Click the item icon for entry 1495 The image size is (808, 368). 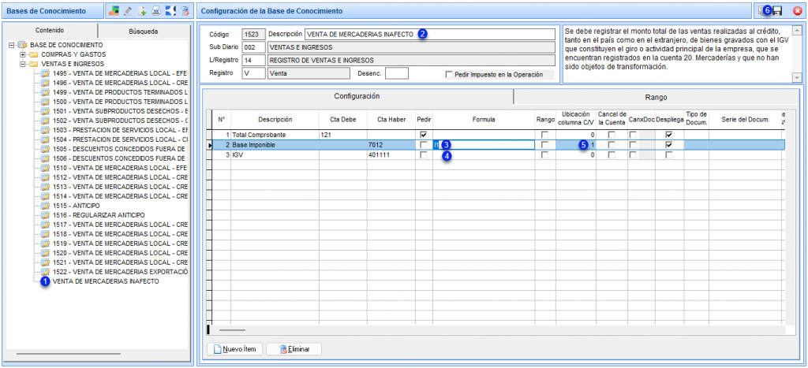45,73
